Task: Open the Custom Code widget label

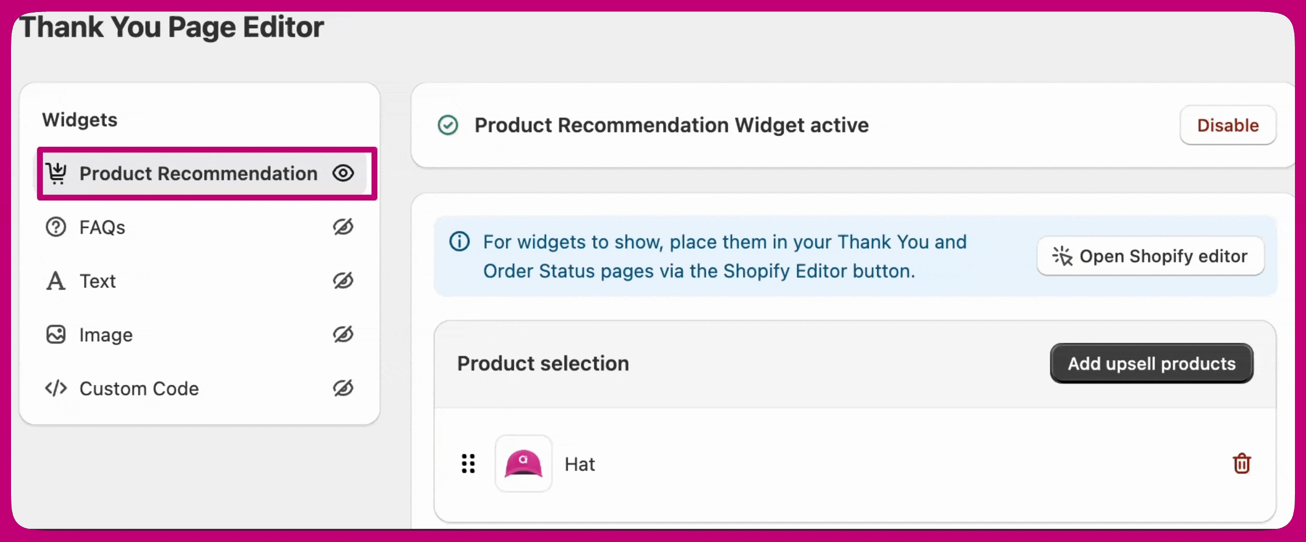Action: (139, 388)
